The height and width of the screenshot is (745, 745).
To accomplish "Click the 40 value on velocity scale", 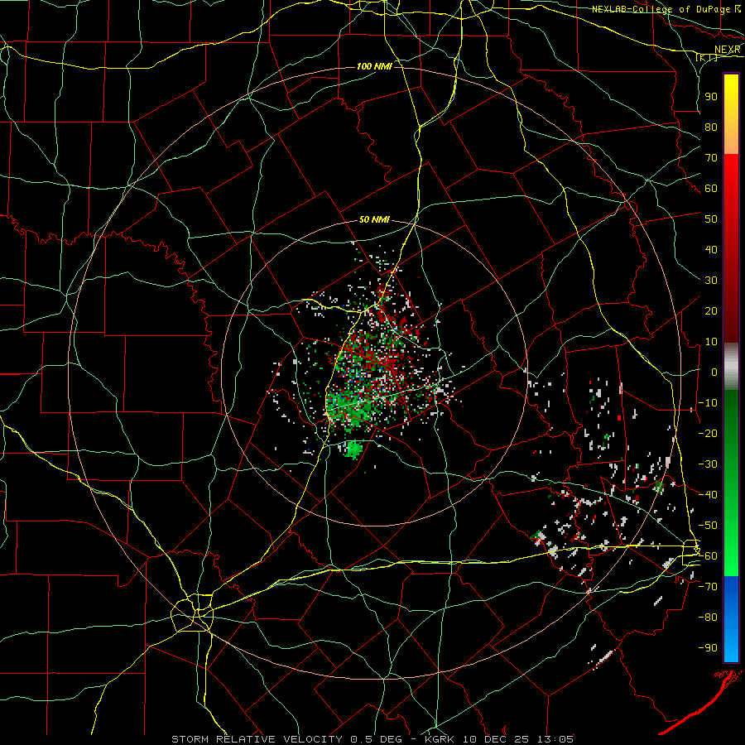I will coord(711,250).
